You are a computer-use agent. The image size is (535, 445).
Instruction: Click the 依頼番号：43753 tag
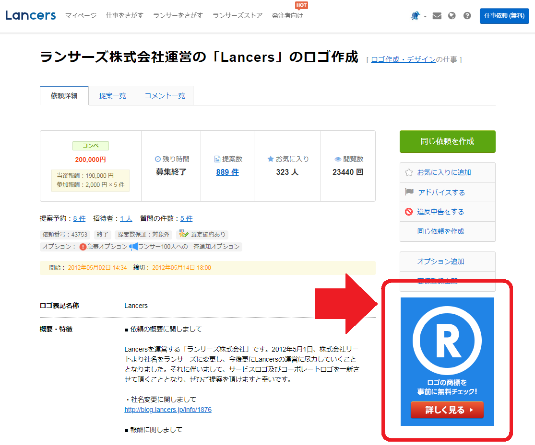[x=65, y=234]
